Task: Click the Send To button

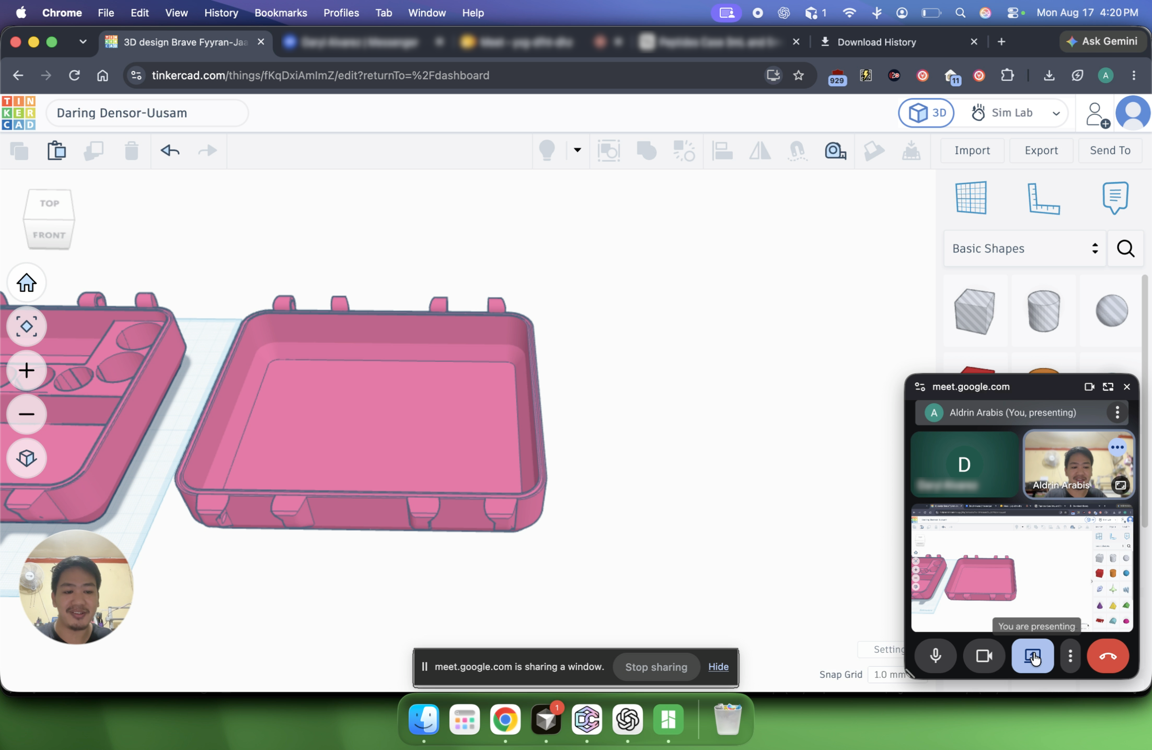Action: (x=1110, y=151)
